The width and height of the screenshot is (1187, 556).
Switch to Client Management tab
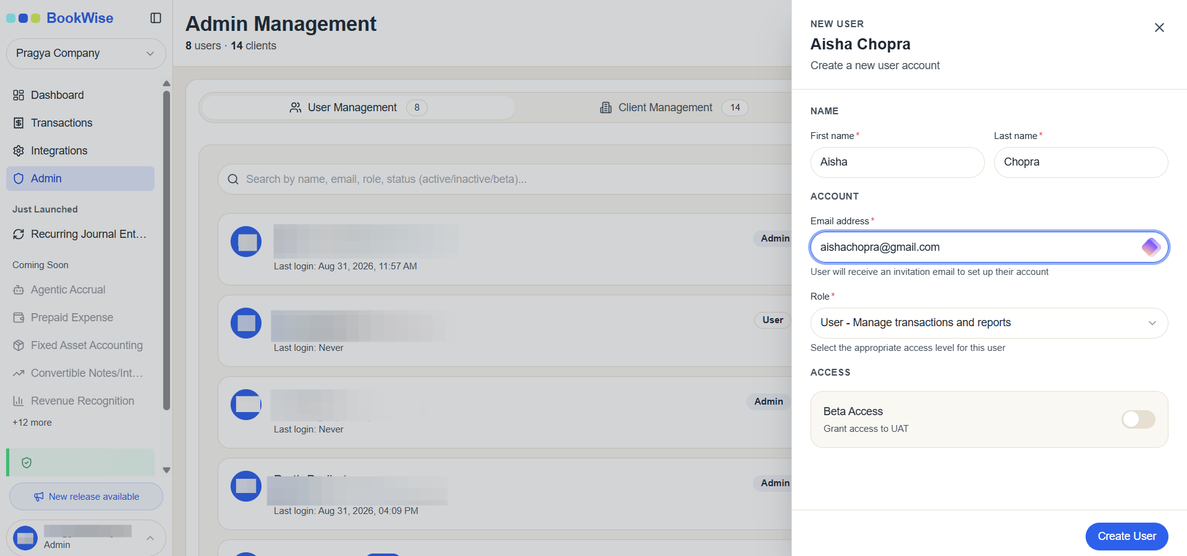point(673,107)
